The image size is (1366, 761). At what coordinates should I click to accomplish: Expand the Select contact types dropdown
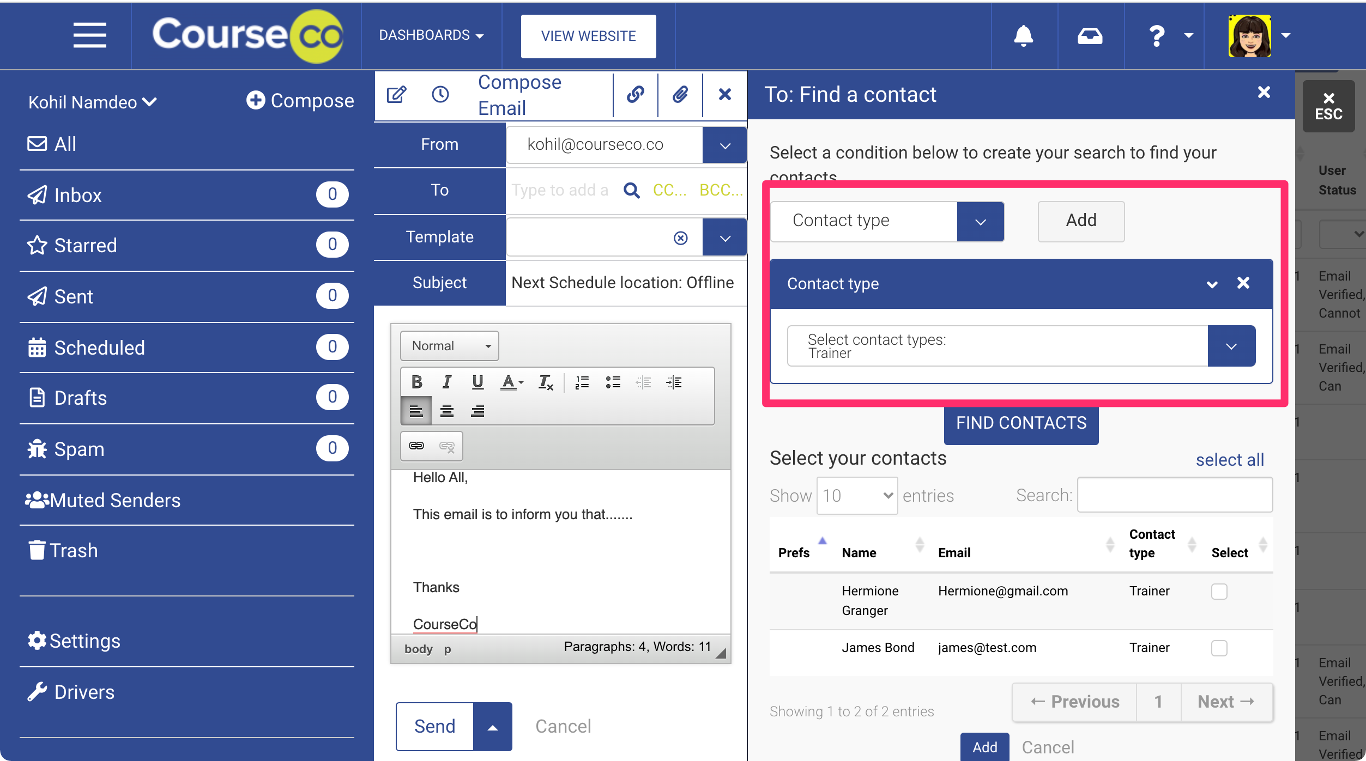coord(1231,346)
